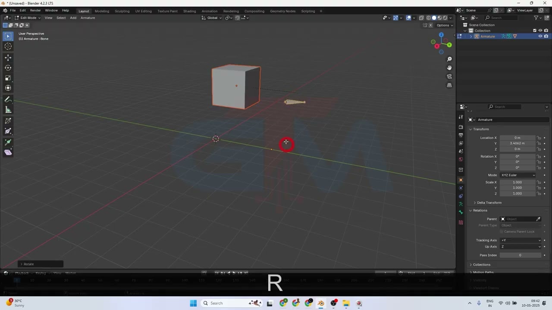The width and height of the screenshot is (552, 310).
Task: Activate the 3D Cursor tool
Action: 8,46
